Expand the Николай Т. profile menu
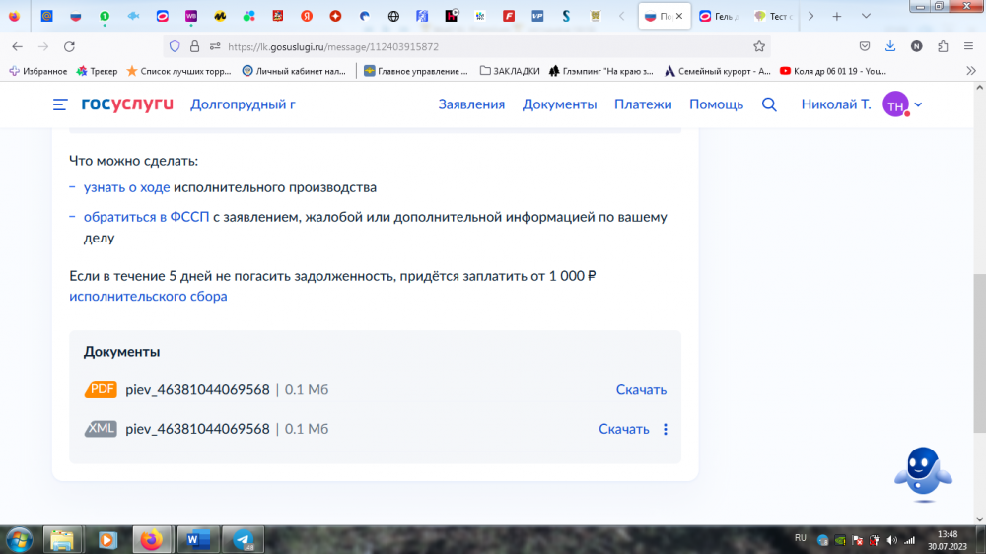Viewport: 986px width, 554px height. (x=918, y=104)
